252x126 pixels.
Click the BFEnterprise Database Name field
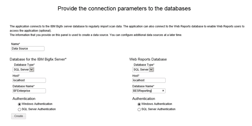[x=29, y=91]
